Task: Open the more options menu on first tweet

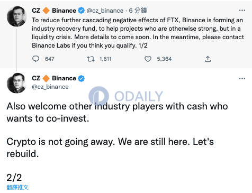Action: coord(242,11)
